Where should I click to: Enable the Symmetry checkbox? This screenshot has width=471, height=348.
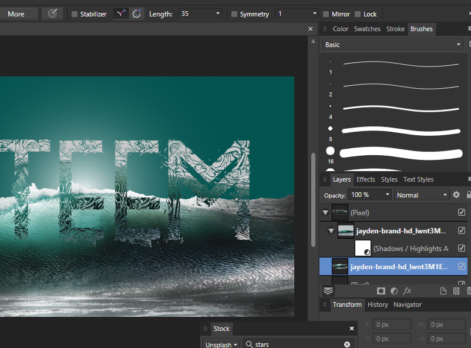(x=234, y=14)
